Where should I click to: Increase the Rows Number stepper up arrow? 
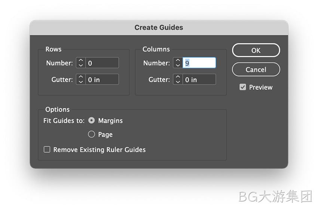tap(81, 60)
